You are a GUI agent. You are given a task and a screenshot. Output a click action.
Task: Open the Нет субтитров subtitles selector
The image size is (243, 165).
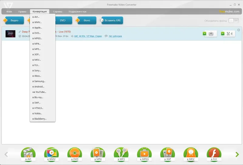[115, 36]
